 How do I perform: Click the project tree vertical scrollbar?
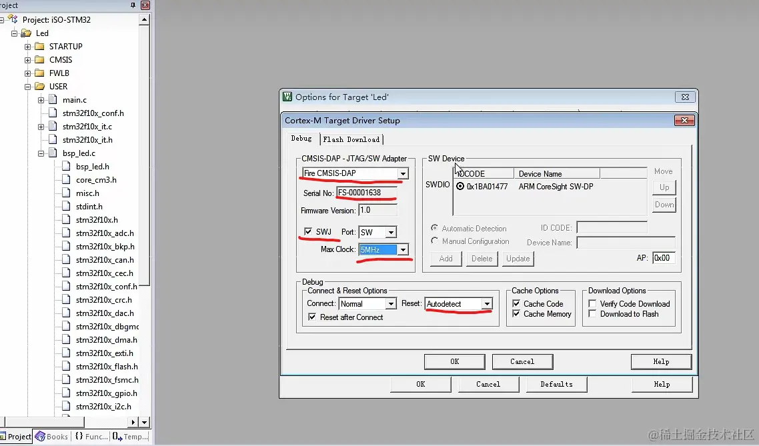pos(144,155)
